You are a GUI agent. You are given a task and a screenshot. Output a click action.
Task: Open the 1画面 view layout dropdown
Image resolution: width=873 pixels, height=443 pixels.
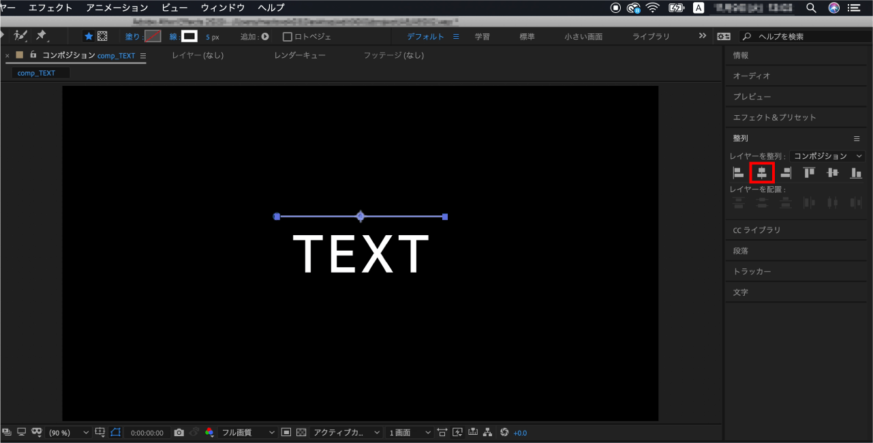(410, 433)
